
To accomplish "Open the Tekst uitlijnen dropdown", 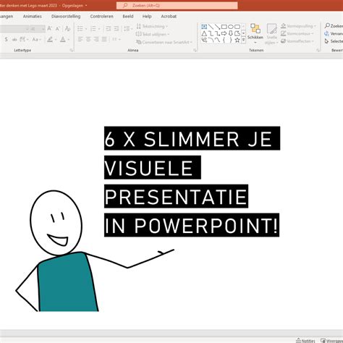I will pyautogui.click(x=153, y=34).
